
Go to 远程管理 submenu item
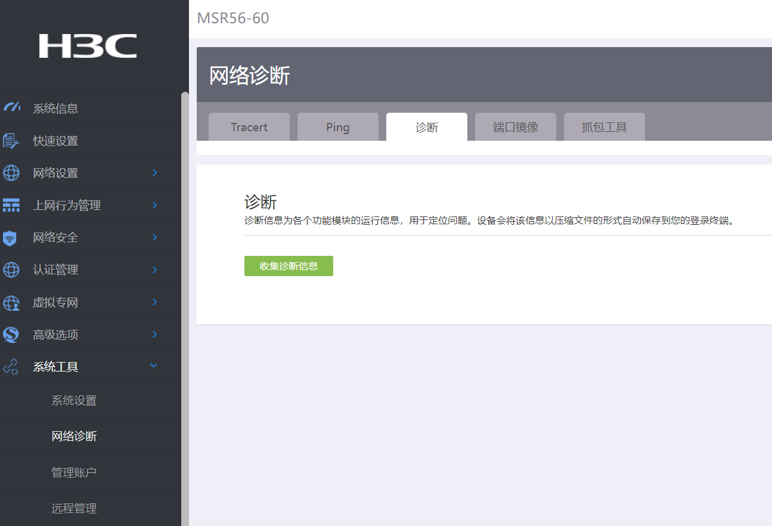(x=91, y=509)
